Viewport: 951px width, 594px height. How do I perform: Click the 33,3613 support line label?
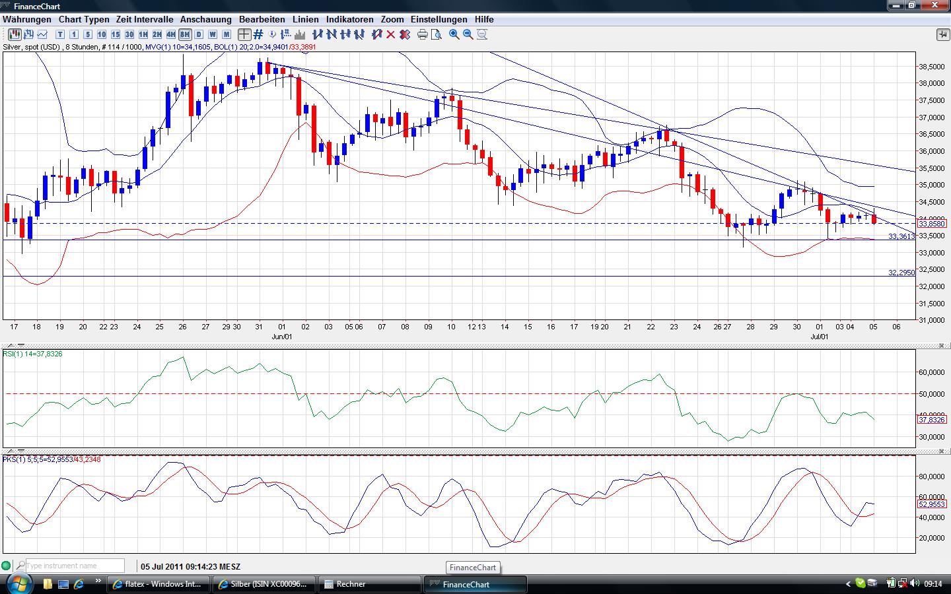pos(901,236)
